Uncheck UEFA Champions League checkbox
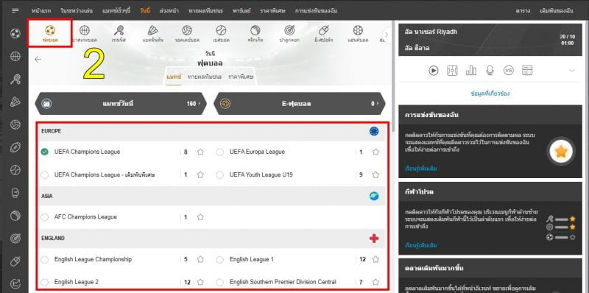Image resolution: width=589 pixels, height=293 pixels. click(x=45, y=152)
